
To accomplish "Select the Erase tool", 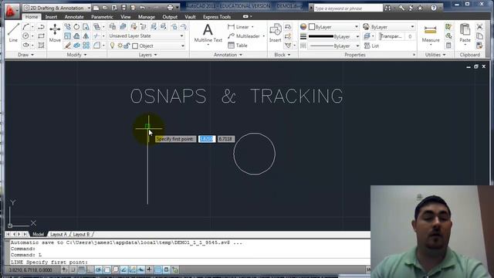I will click(67, 46).
